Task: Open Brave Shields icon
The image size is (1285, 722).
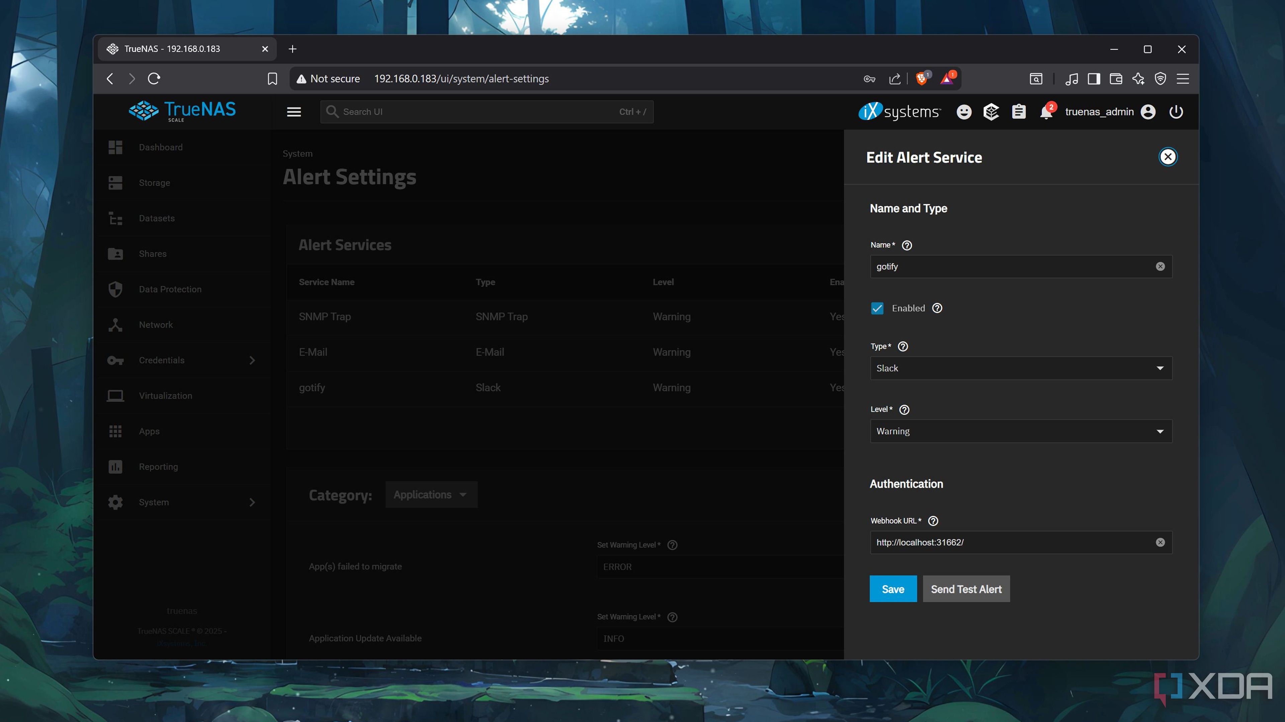Action: 922,78
